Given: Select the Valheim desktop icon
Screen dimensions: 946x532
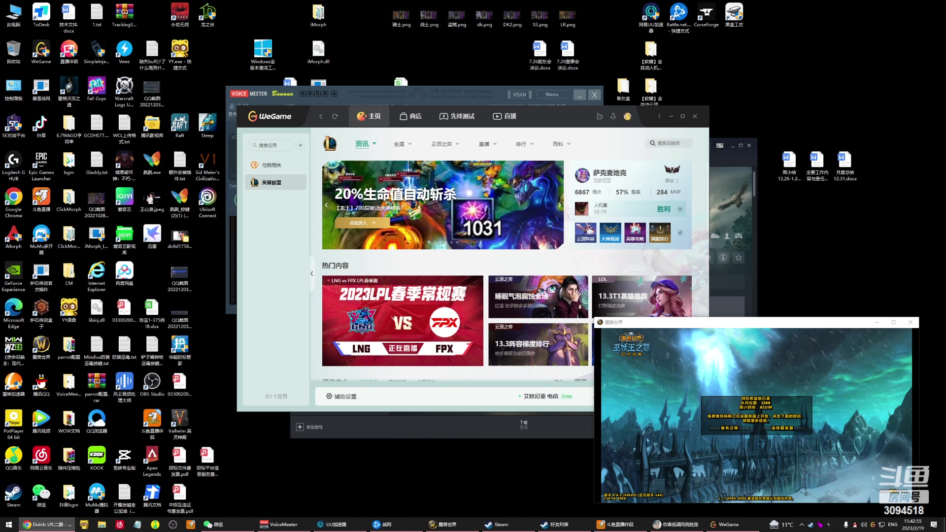Looking at the screenshot, I should 180,425.
